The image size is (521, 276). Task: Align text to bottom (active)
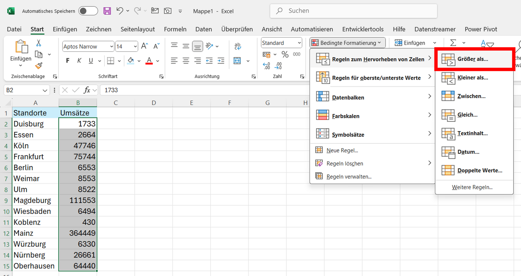click(x=198, y=46)
